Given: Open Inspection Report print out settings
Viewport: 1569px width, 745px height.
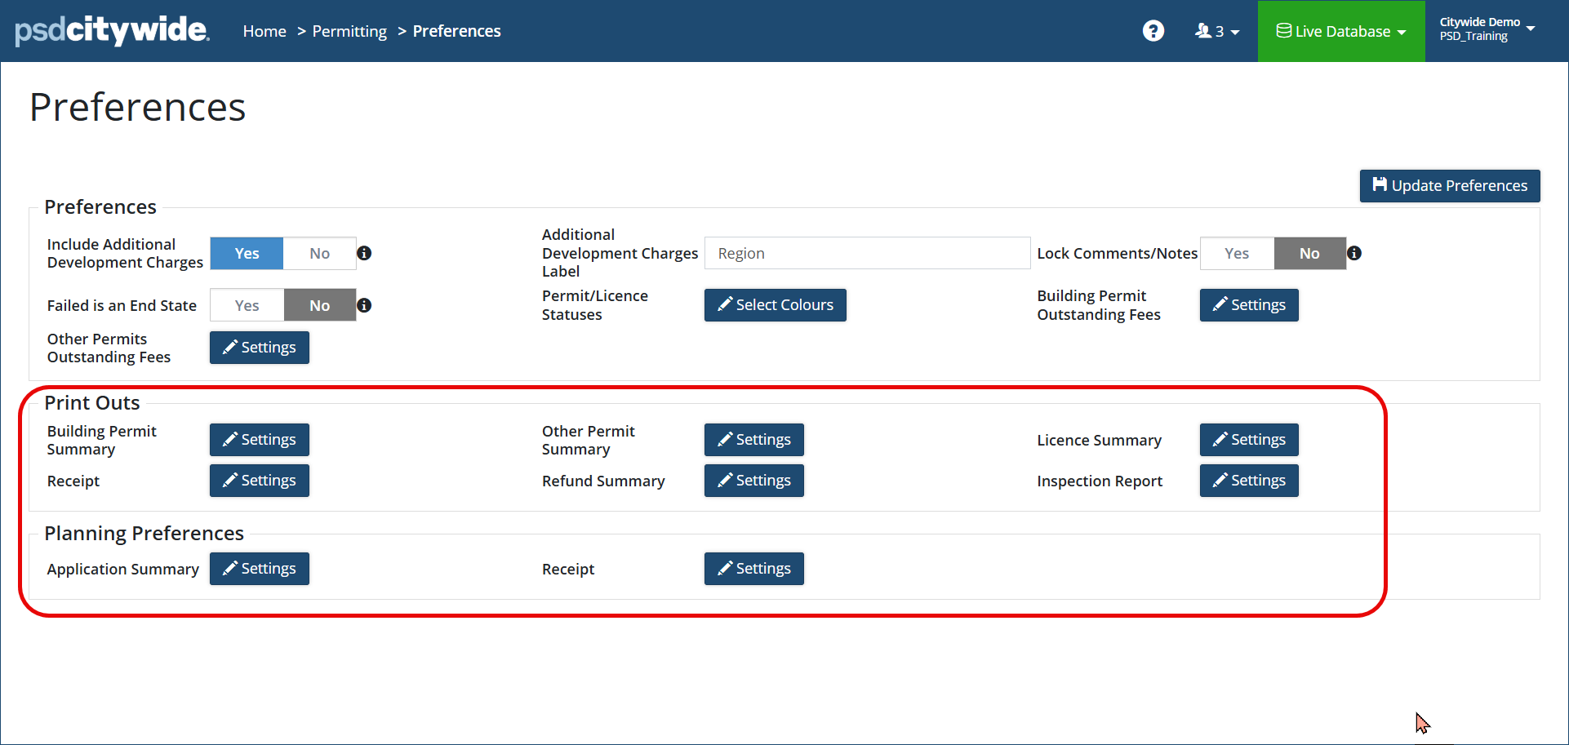Looking at the screenshot, I should pos(1248,481).
